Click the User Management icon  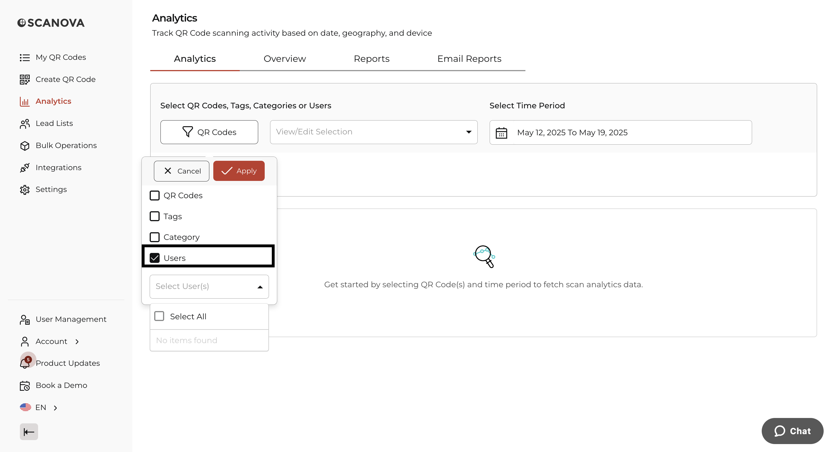25,320
